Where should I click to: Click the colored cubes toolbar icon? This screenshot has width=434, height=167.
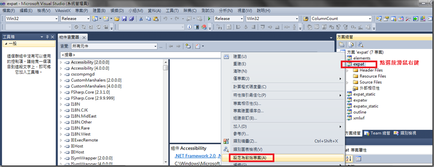204,27
